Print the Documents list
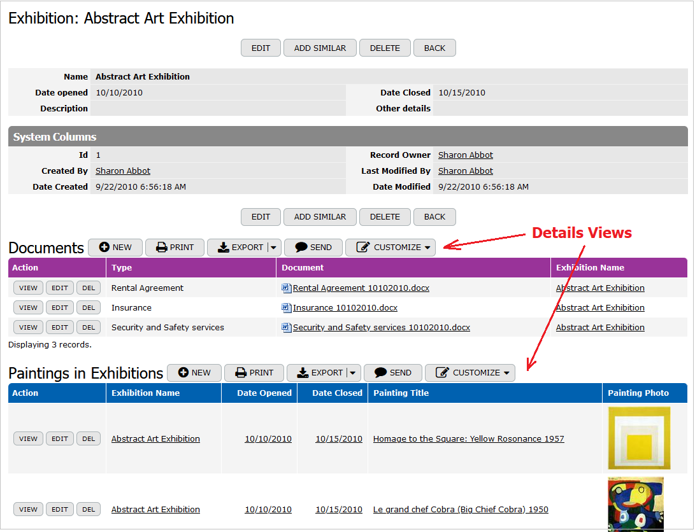Image resolution: width=695 pixels, height=532 pixels. click(x=175, y=248)
